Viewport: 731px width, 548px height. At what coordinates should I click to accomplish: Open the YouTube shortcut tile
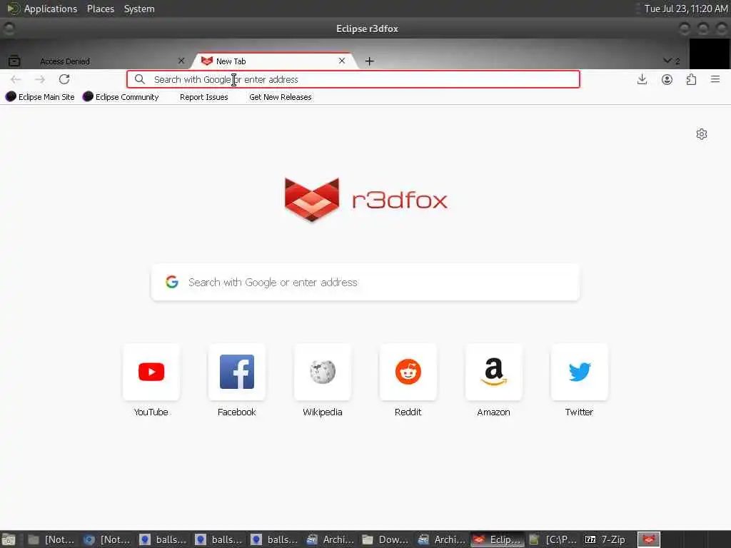[151, 371]
